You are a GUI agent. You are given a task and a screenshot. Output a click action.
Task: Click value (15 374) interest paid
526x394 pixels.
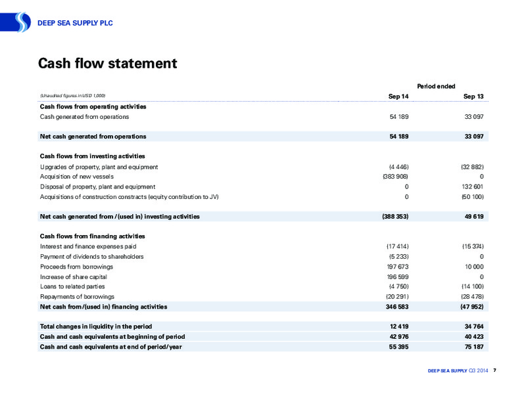pos(473,247)
